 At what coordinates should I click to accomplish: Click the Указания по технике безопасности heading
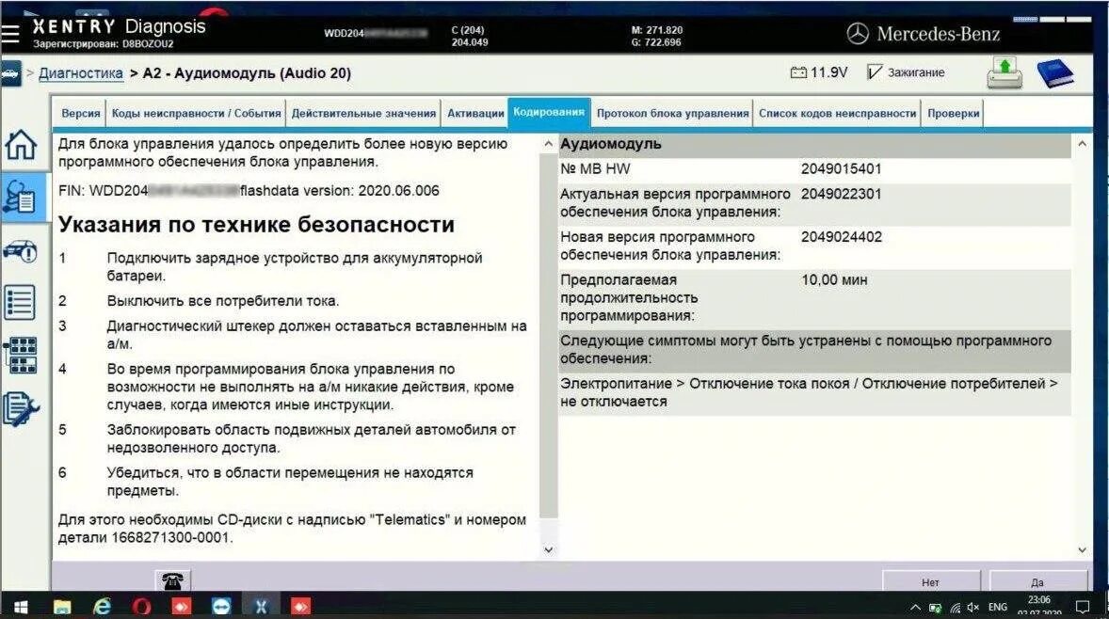(256, 224)
